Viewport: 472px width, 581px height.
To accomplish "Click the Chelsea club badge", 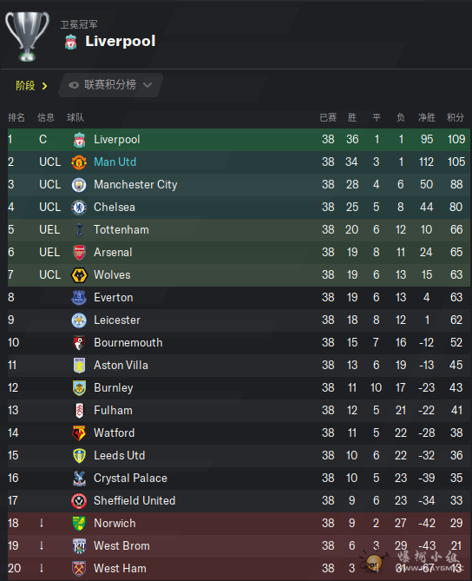I will click(x=79, y=208).
